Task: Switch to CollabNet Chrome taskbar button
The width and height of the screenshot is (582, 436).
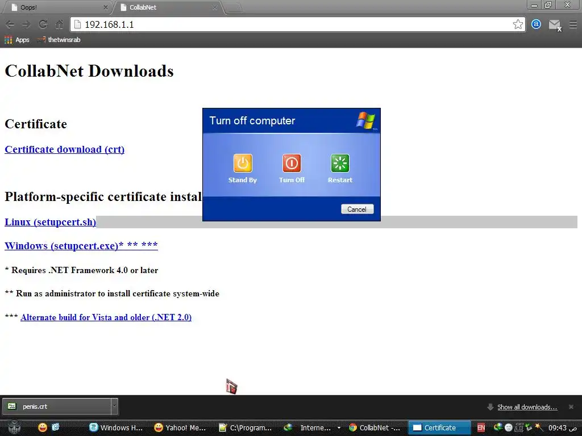Action: (x=375, y=428)
